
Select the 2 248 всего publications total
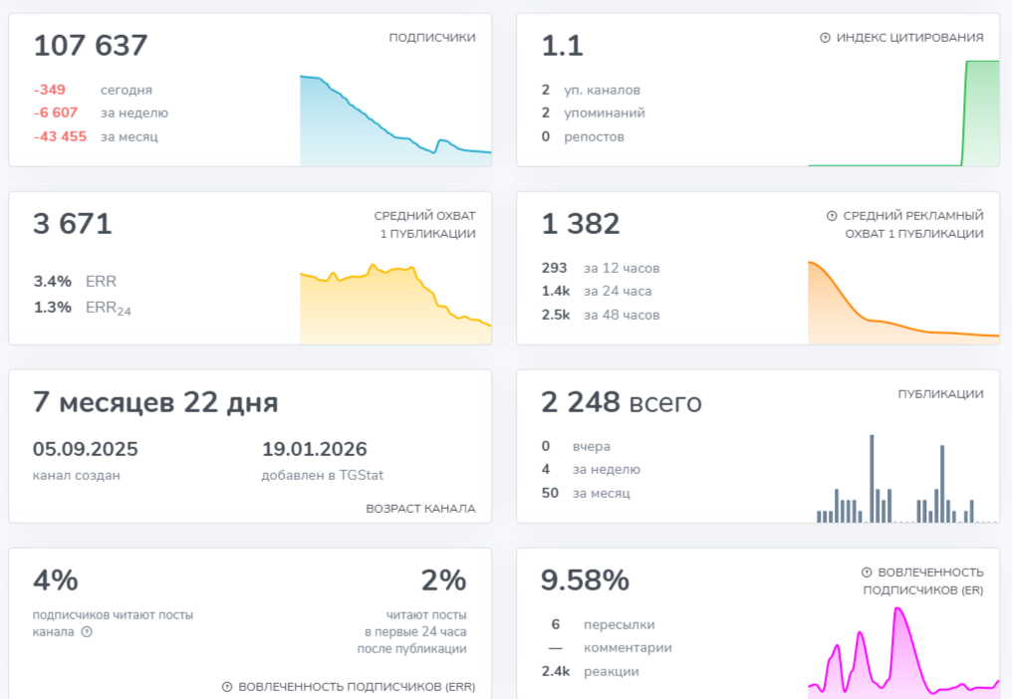621,402
